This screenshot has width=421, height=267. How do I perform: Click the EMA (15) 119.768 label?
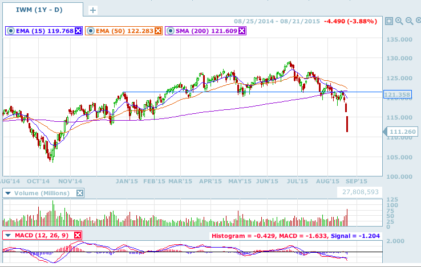click(x=44, y=31)
